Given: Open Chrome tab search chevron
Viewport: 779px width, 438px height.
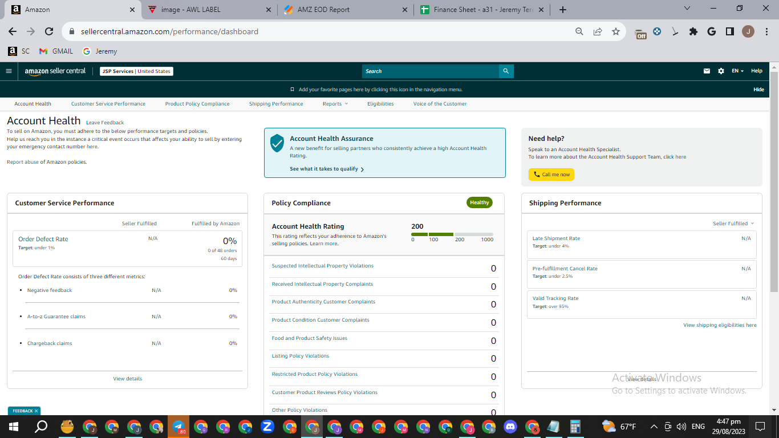Looking at the screenshot, I should pos(687,9).
